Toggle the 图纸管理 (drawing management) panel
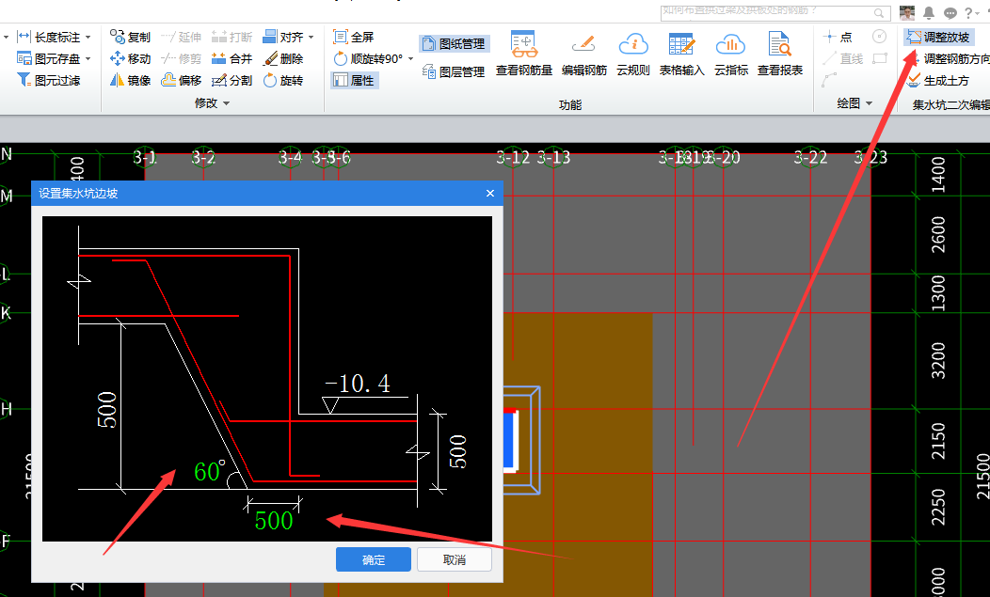The width and height of the screenshot is (990, 597). pos(454,44)
